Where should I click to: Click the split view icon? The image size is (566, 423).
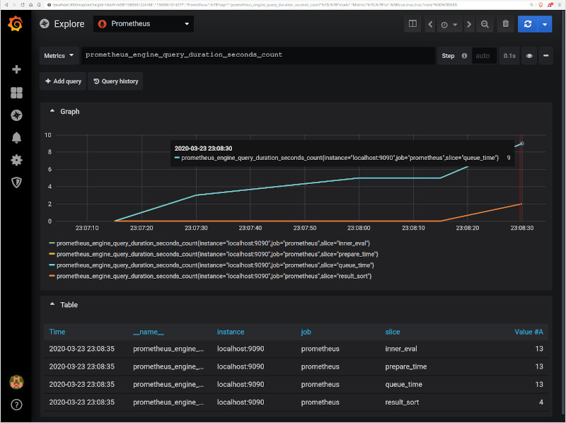[x=412, y=24]
